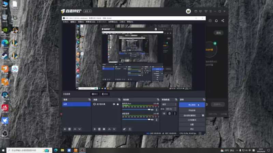Screen dimensions: 273x153
Task: Click gear icon beside connecting button
Action: coord(206,104)
